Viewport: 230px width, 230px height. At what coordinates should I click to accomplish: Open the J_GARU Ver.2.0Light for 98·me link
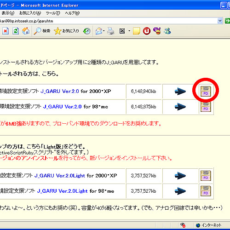coord(62,191)
